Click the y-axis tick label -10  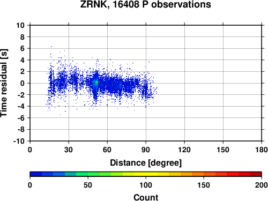[x=19, y=141]
